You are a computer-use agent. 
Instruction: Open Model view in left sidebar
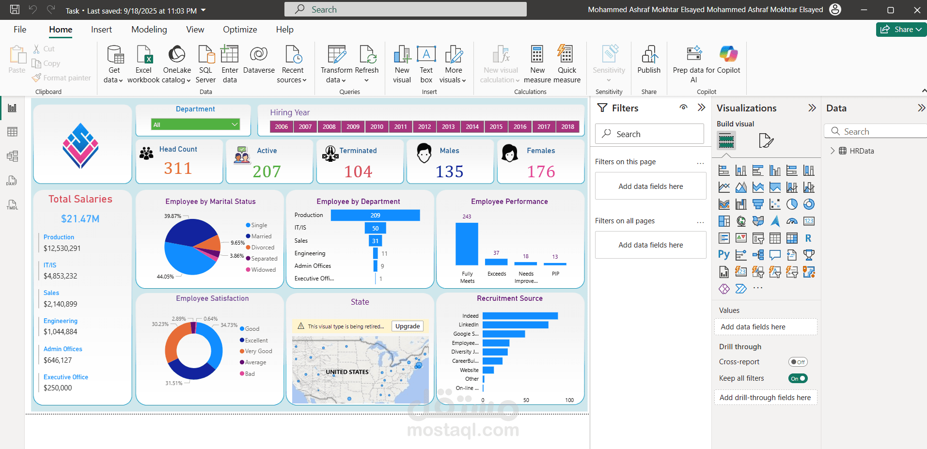(13, 156)
